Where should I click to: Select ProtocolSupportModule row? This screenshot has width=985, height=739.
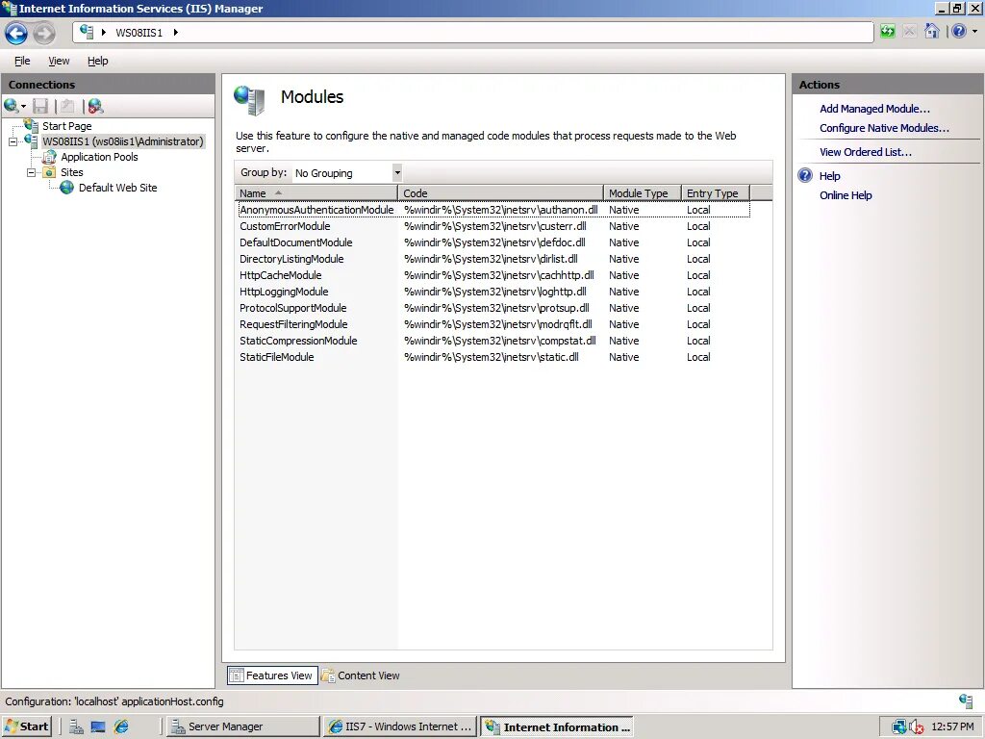point(493,308)
